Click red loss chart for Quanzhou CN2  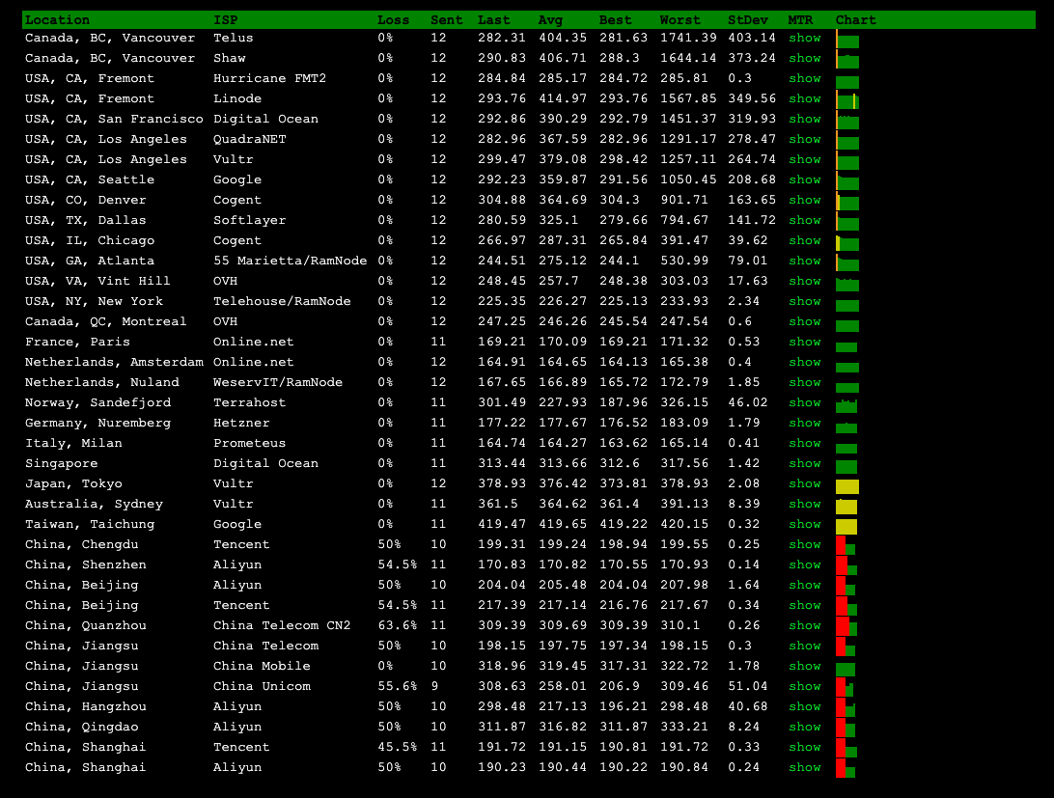(843, 626)
